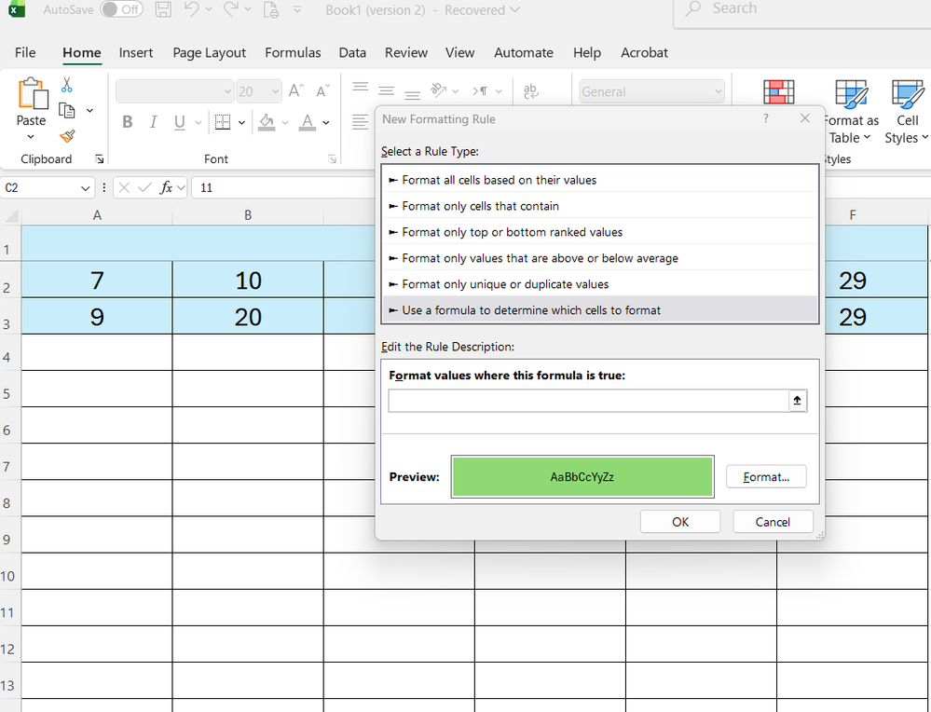The height and width of the screenshot is (712, 931).
Task: Select 'Format only top or bottom ranked values'
Action: (x=599, y=232)
